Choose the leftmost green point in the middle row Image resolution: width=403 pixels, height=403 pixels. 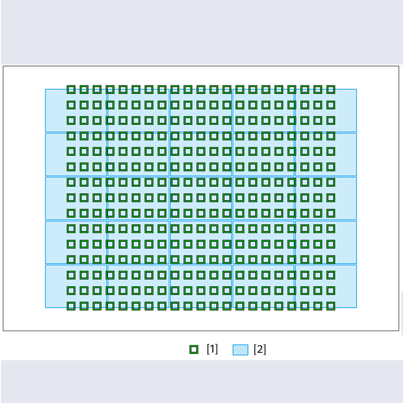click(71, 197)
